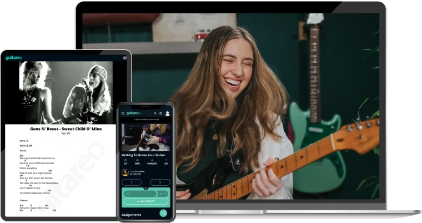Tap the Add plus icon under the lesson
Viewport: 422px width, 223px height.
point(166,160)
